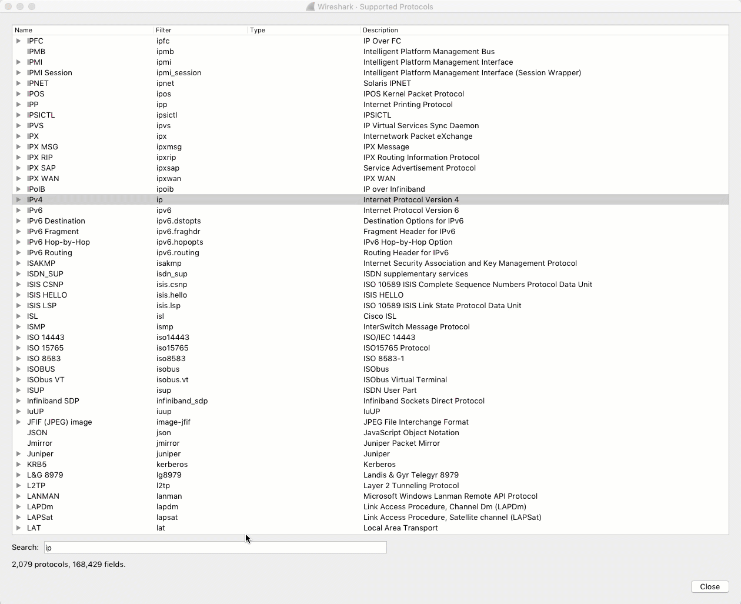The image size is (741, 604).
Task: Sort by the Description column header
Action: [545, 30]
